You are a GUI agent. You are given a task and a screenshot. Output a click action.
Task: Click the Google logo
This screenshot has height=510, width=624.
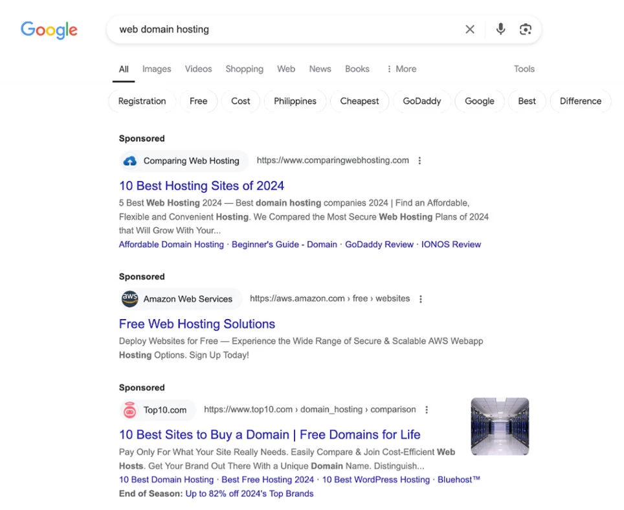tap(49, 30)
